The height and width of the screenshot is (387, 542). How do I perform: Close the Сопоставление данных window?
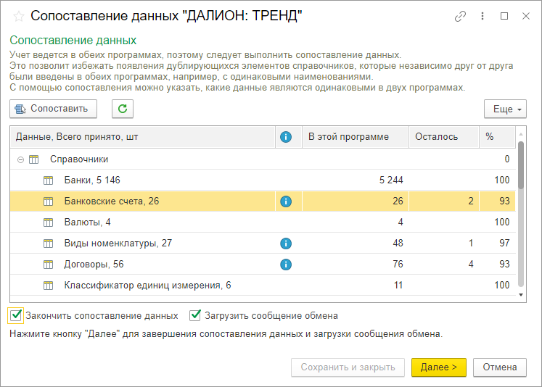526,16
